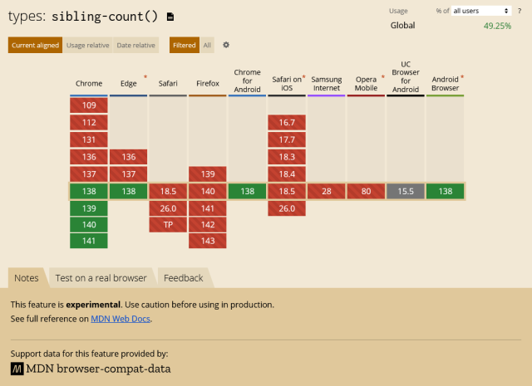
Task: Select the Filtered browsers option
Action: (185, 45)
